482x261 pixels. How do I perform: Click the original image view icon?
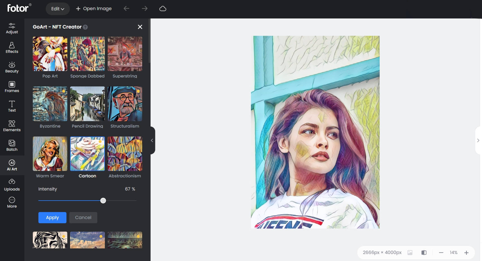[410, 253]
